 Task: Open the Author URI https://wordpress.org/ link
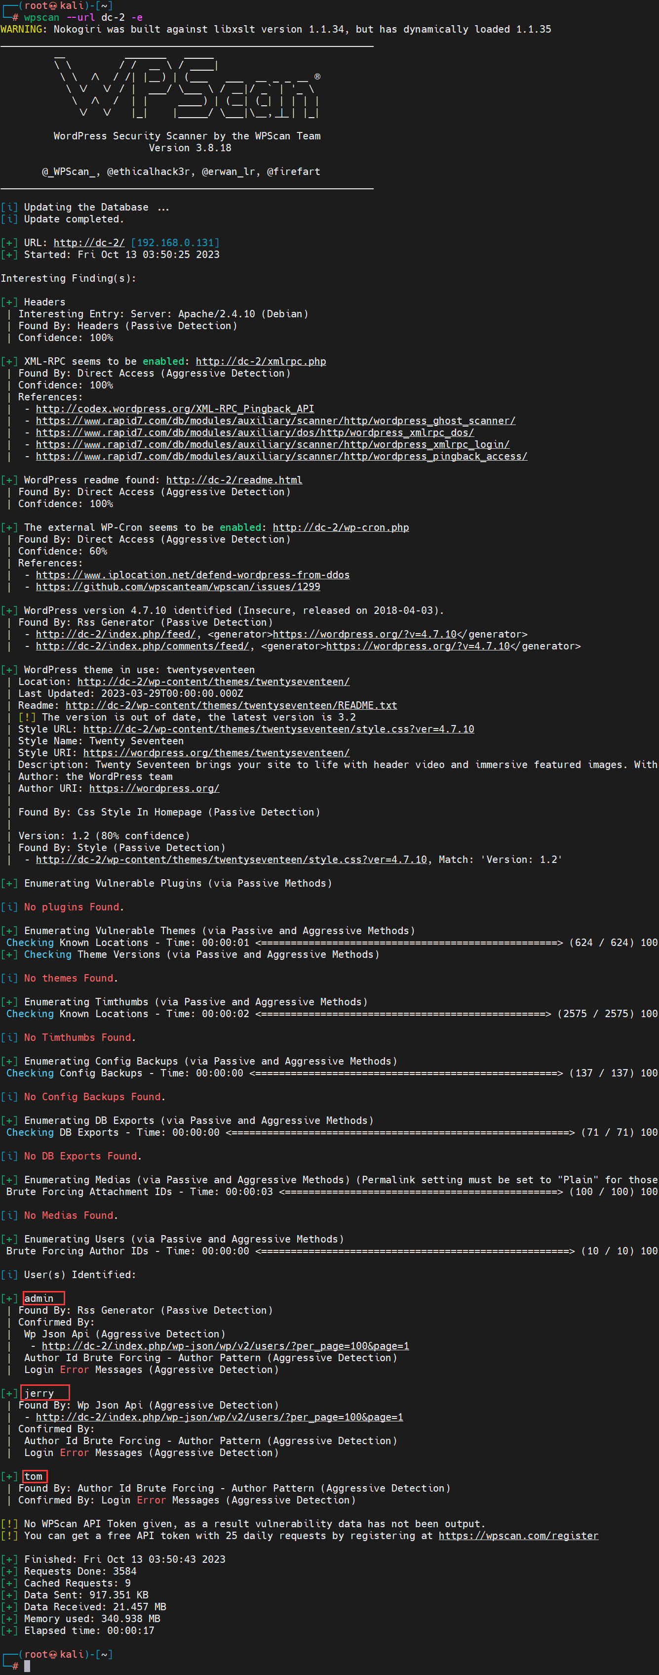[x=154, y=788]
